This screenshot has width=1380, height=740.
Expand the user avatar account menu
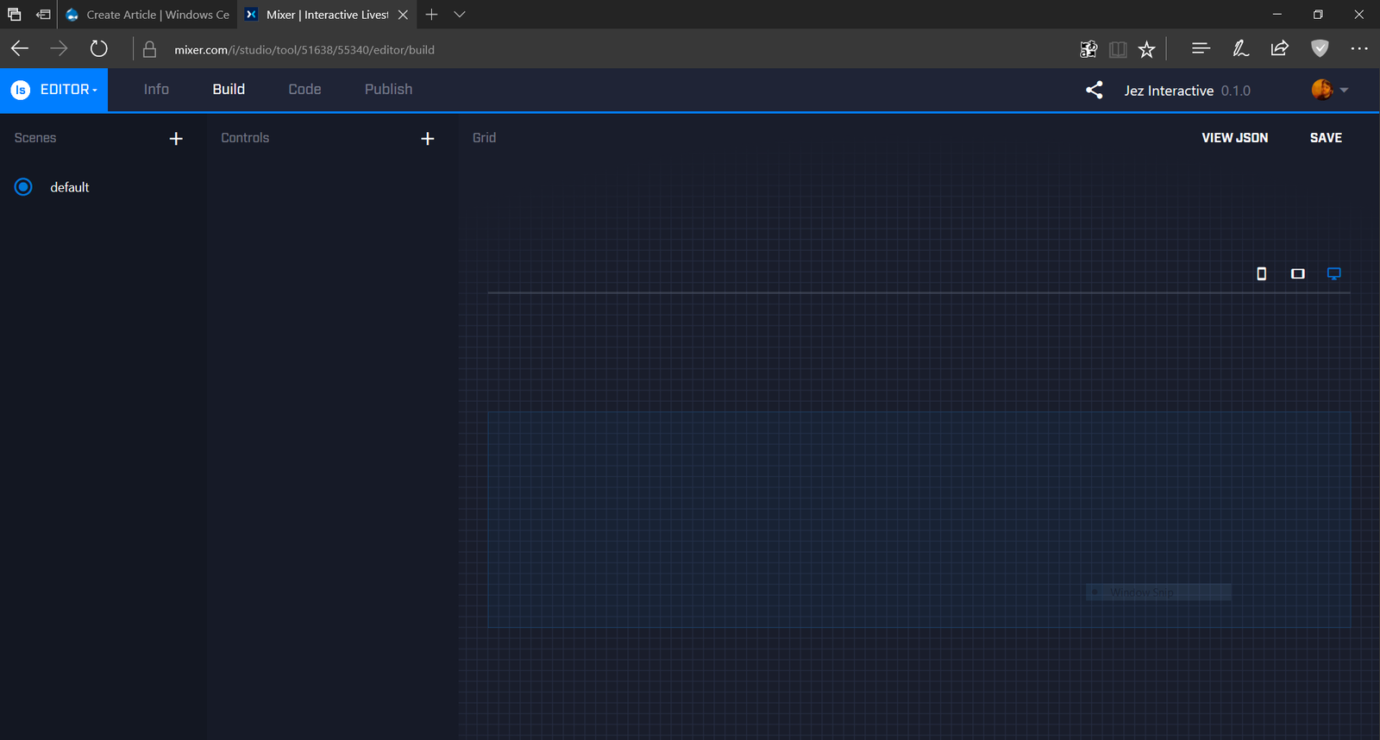[x=1329, y=90]
